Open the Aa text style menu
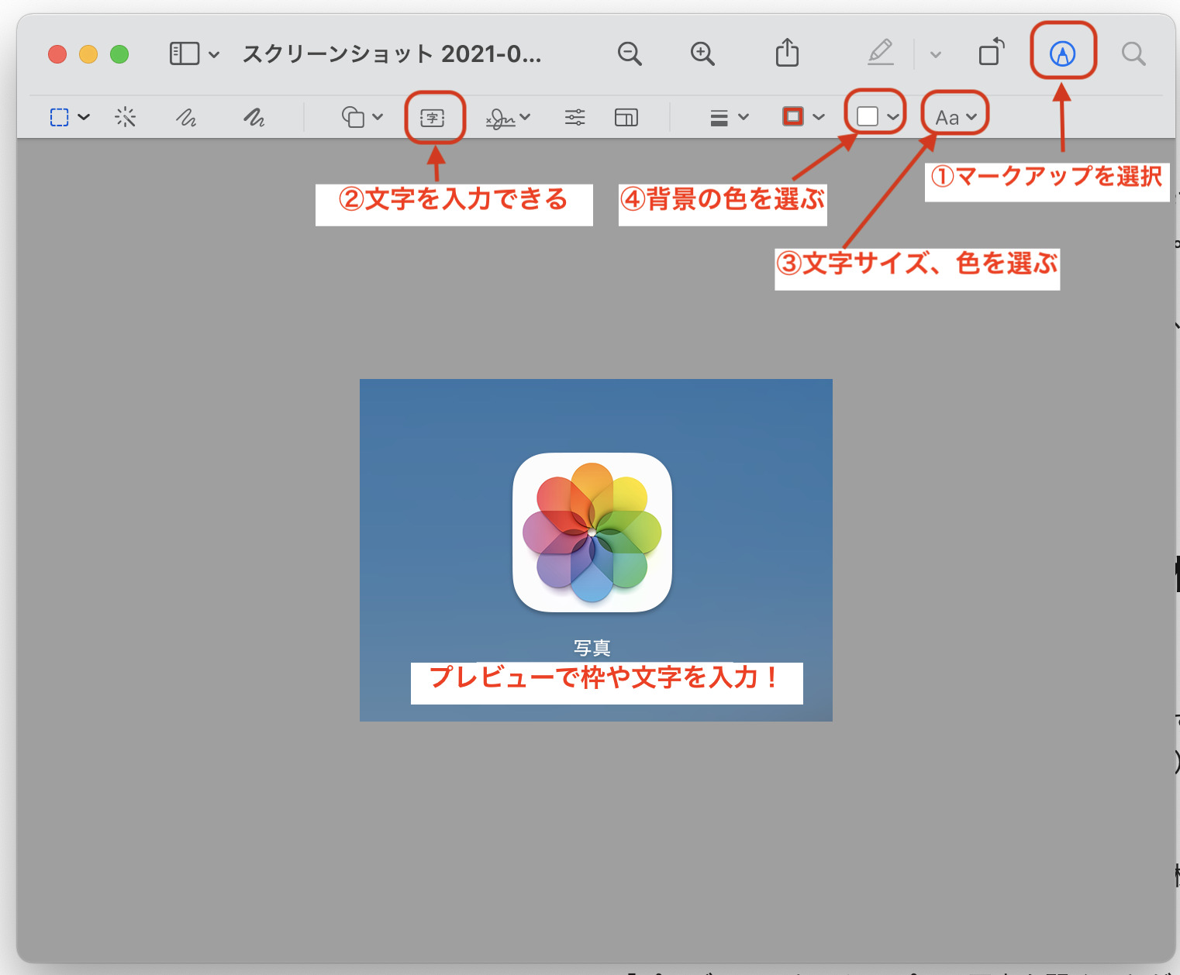 956,118
